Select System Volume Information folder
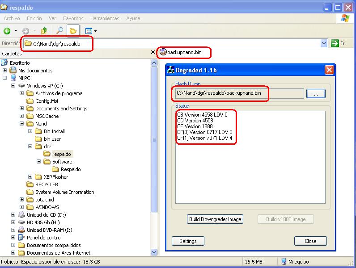356x268 pixels. [65, 192]
